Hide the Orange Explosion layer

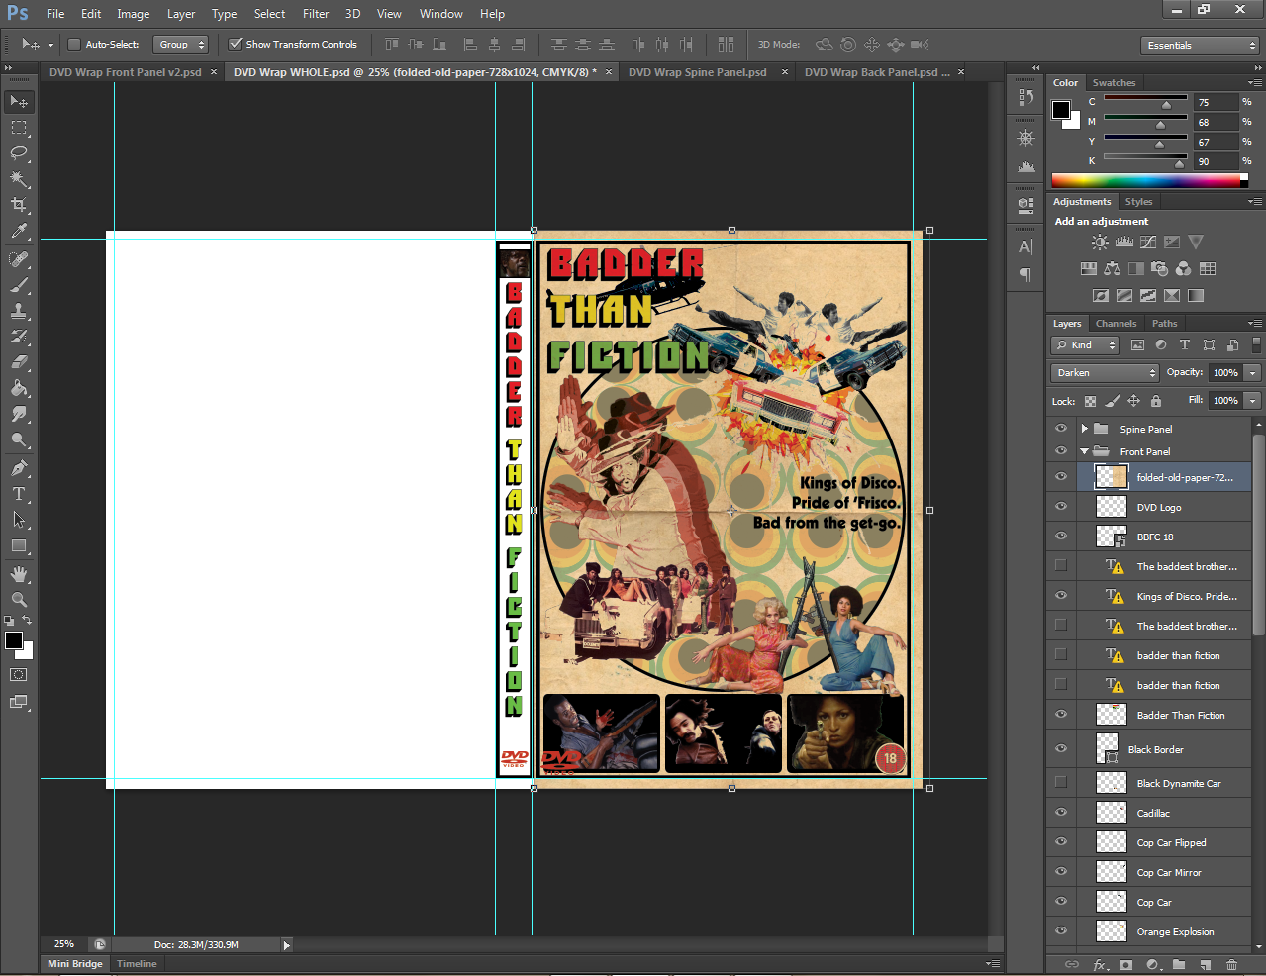[x=1061, y=931]
